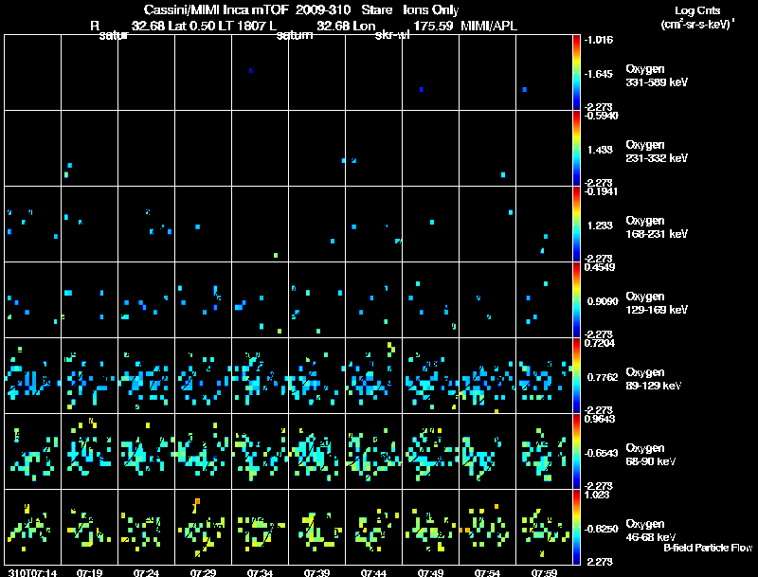758x577 pixels.
Task: Click the colorbar value '0.7204'
Action: tap(600, 343)
